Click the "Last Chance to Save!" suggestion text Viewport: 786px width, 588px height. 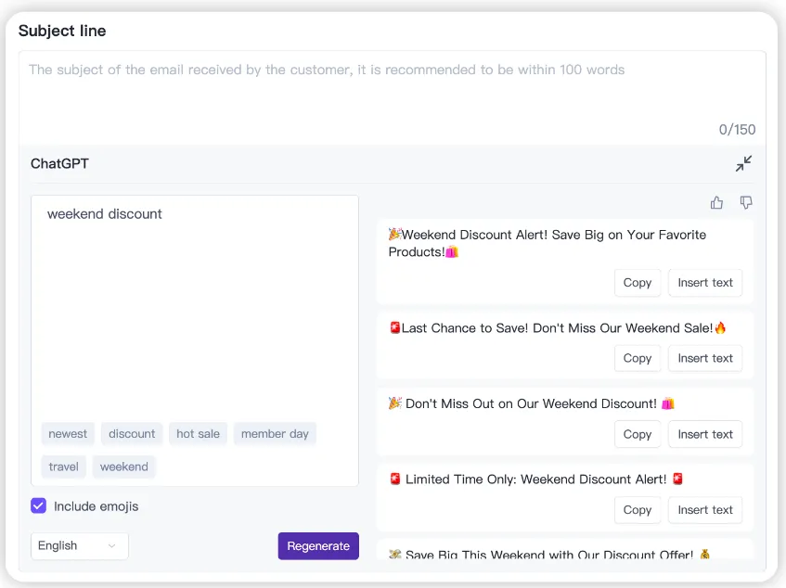pos(558,328)
